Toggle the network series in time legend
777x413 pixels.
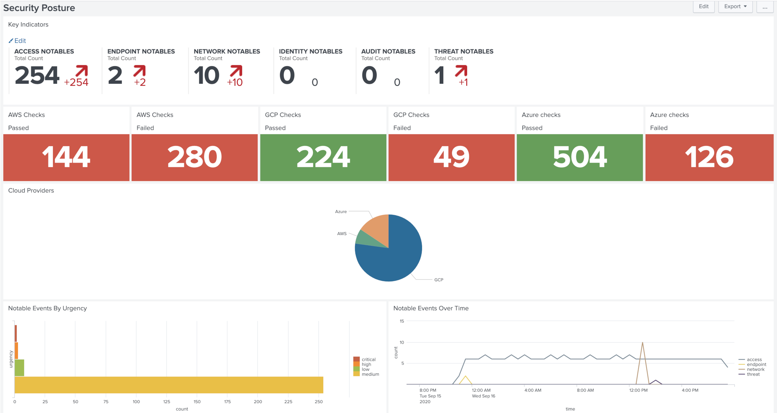point(755,369)
